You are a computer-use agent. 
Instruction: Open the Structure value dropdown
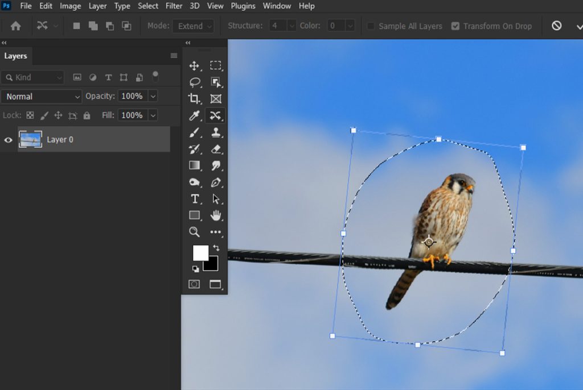click(x=292, y=26)
